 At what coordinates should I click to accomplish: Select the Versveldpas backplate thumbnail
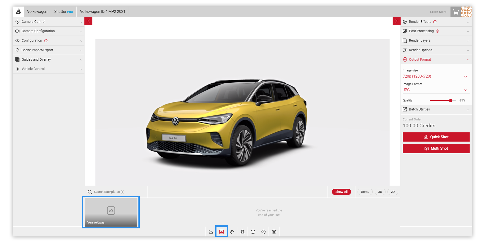(111, 212)
